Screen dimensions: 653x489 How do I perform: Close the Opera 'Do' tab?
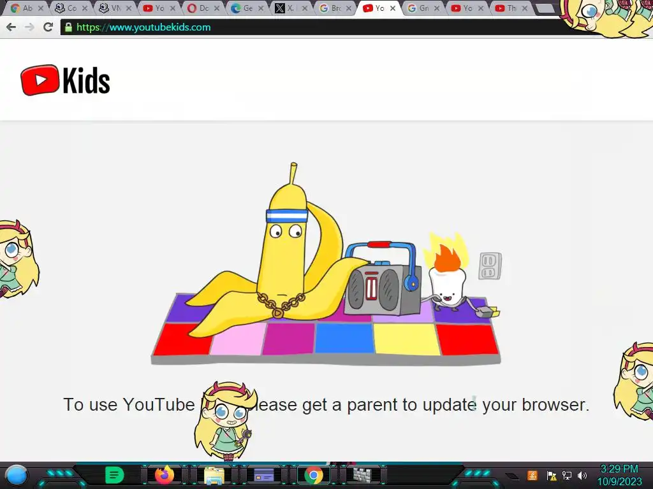(x=217, y=8)
